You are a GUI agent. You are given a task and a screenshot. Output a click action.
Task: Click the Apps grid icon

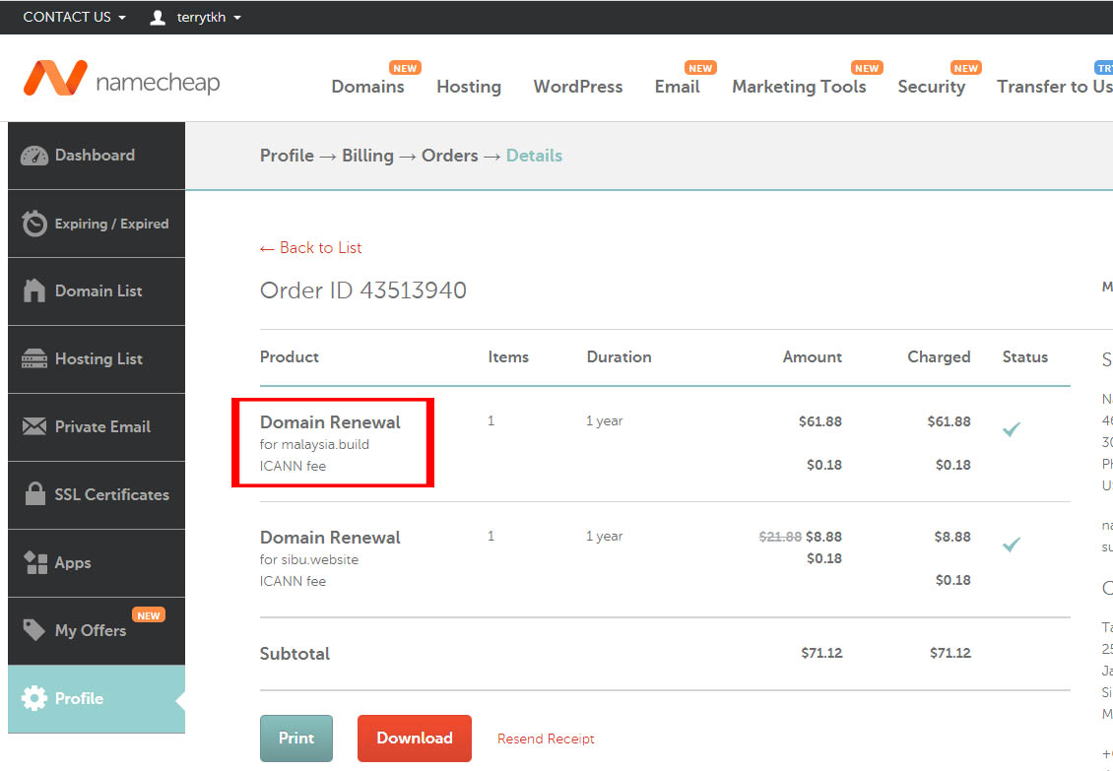tap(34, 562)
